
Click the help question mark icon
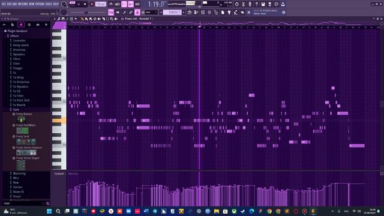tap(256, 4)
